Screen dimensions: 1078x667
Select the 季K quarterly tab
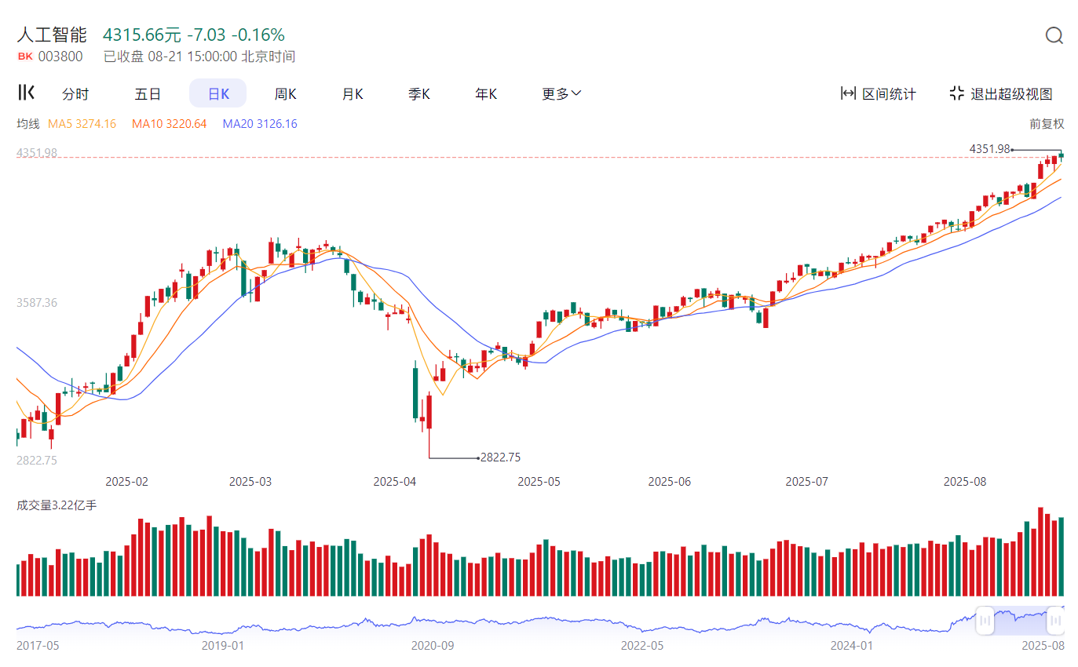pos(419,94)
